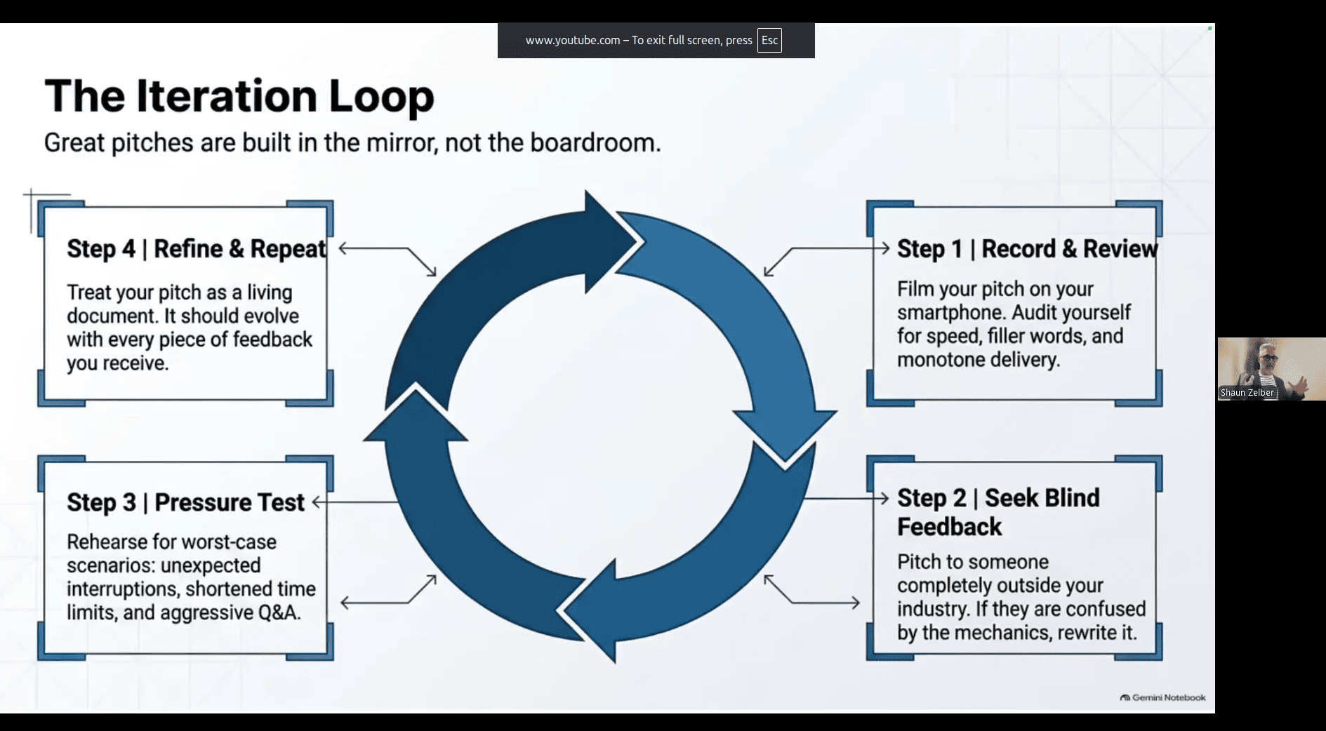
Task: Click the 'Step 1 | Record & Review' heading
Action: pos(1028,249)
